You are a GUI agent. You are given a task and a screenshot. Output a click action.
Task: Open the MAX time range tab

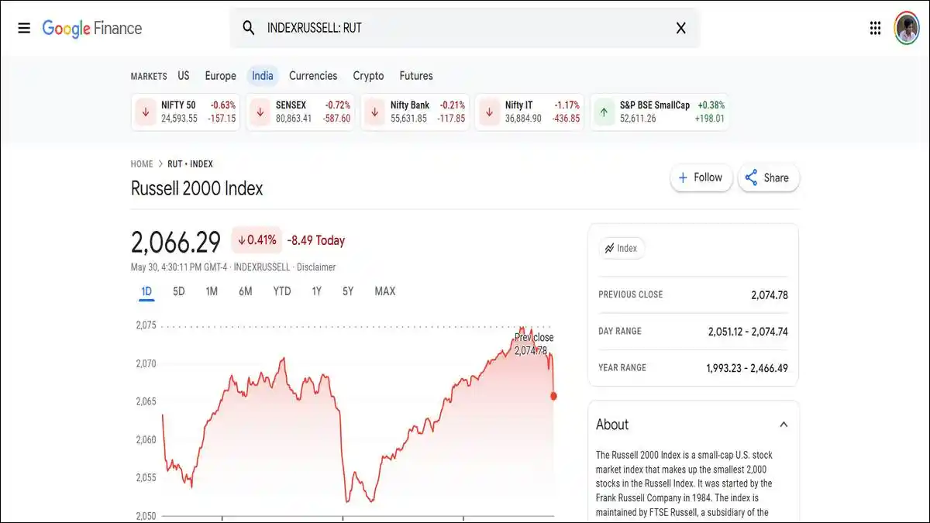pos(384,291)
